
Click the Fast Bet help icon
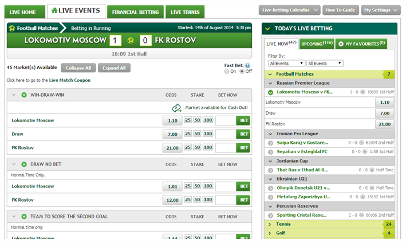[247, 65]
